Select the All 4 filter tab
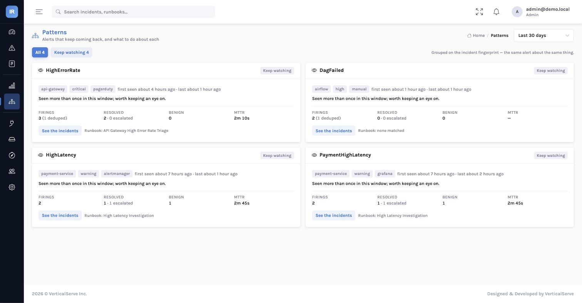 click(x=40, y=52)
